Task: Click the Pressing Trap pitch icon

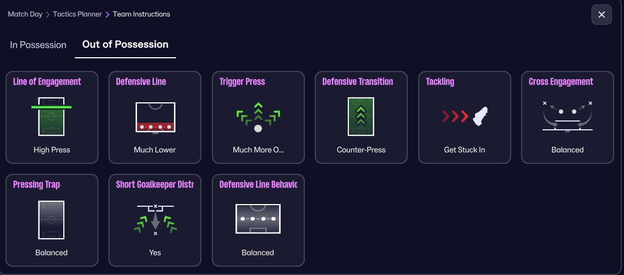Action: pyautogui.click(x=52, y=219)
